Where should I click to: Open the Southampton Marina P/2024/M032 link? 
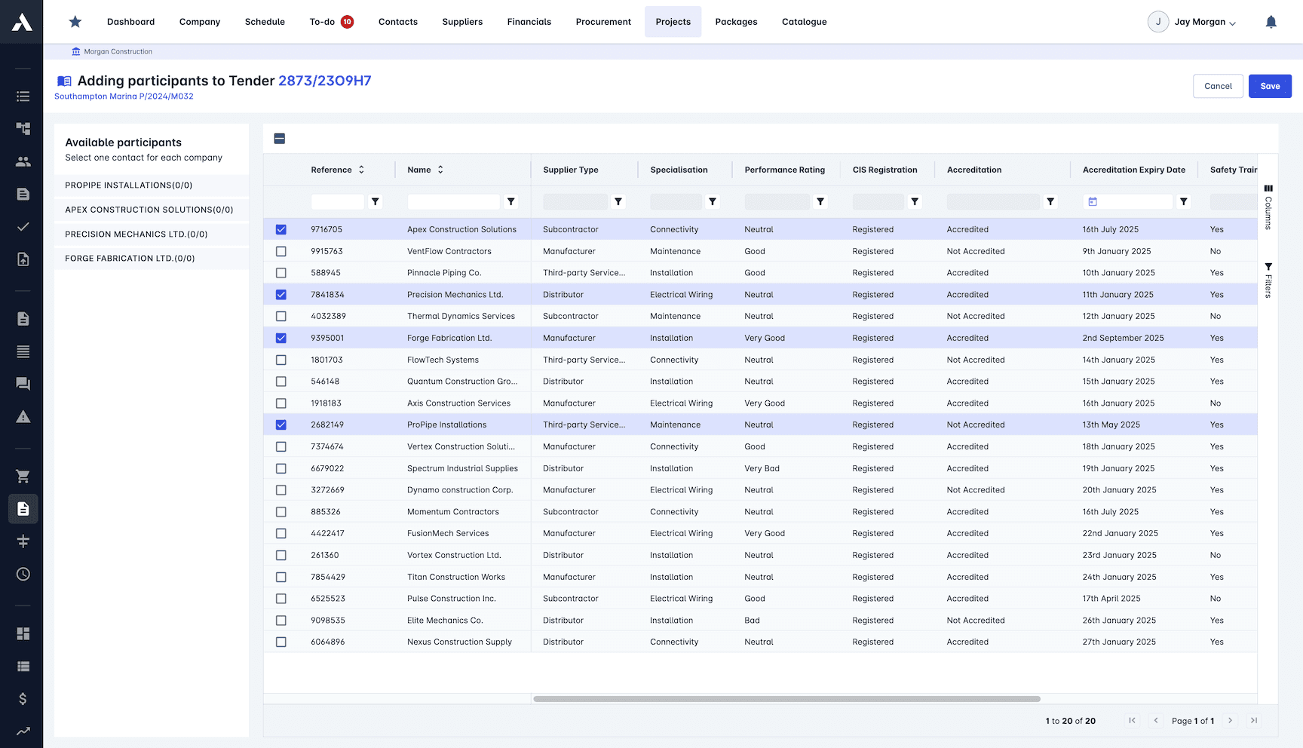[123, 96]
